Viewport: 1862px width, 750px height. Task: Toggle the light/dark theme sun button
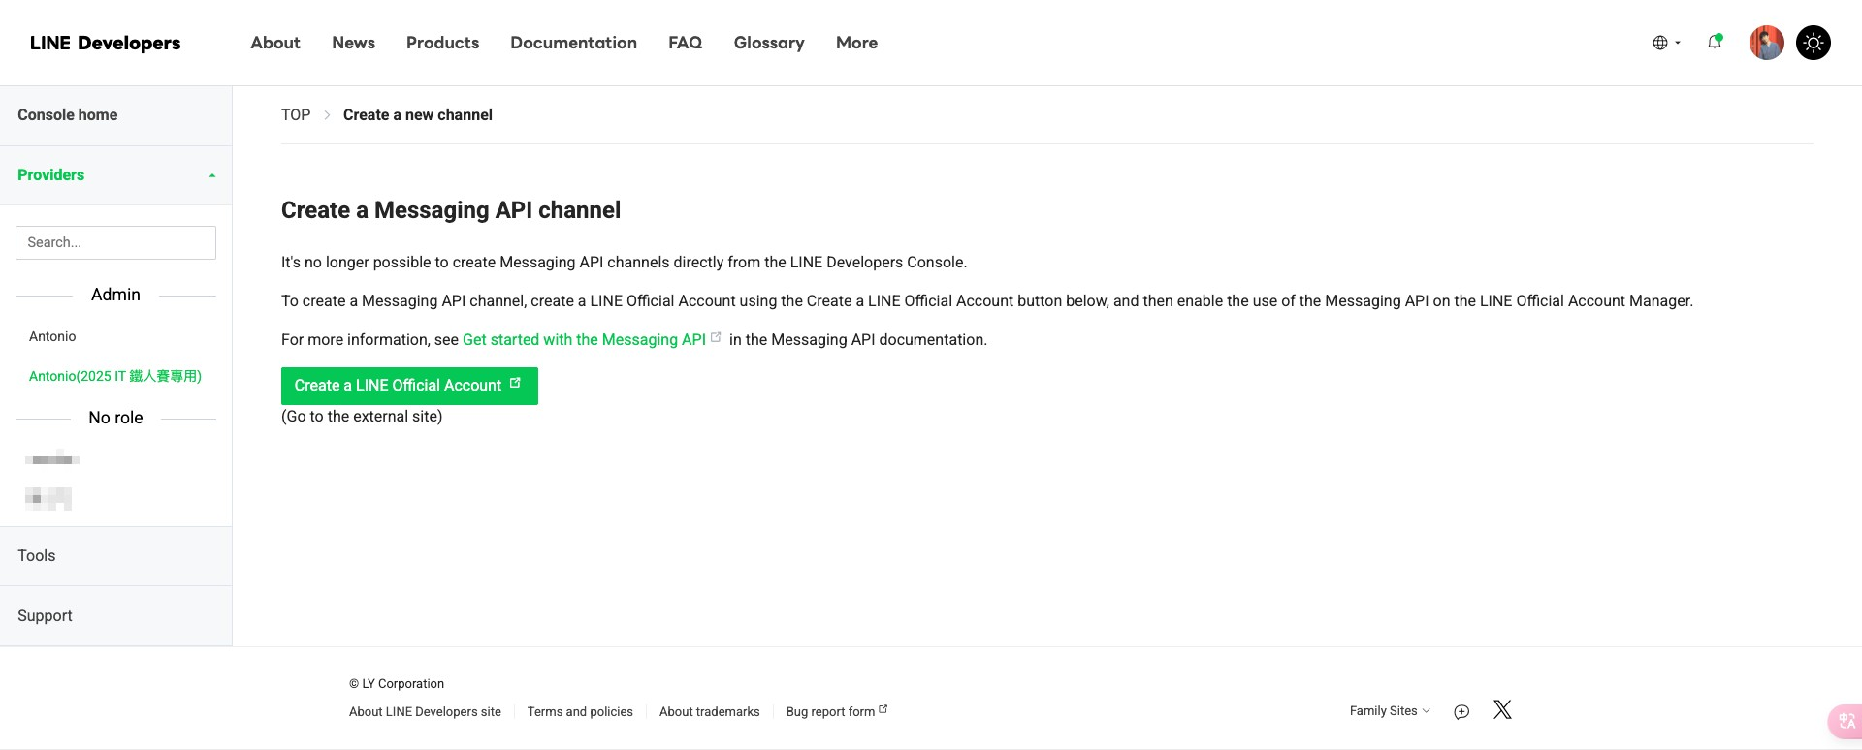1813,43
